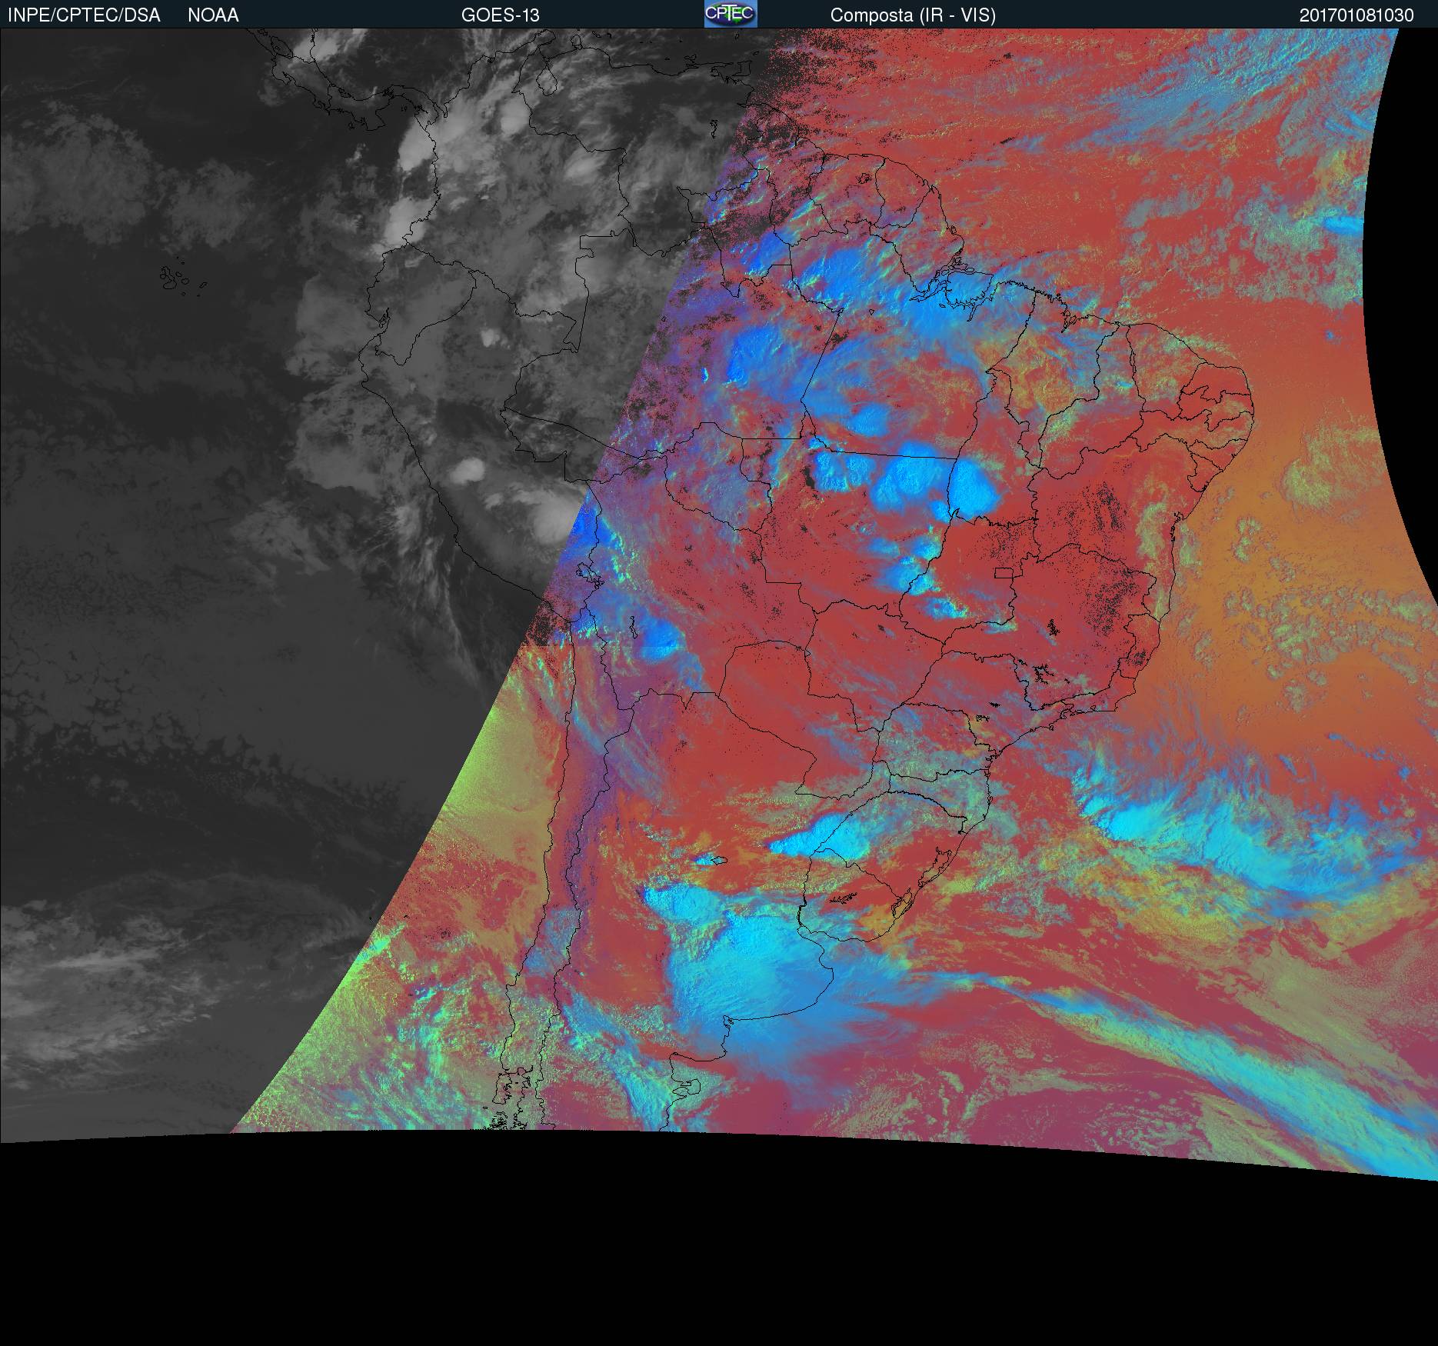
Task: Click the GOES-13 satellite label
Action: pos(500,15)
